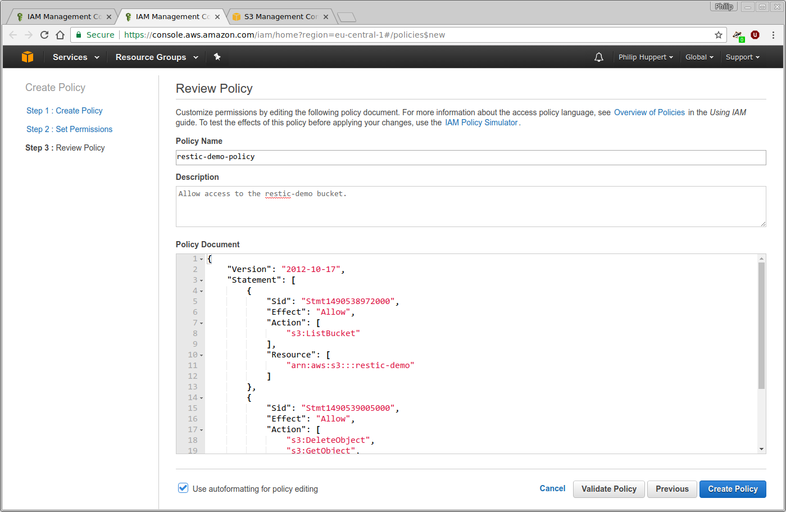This screenshot has height=512, width=786.
Task: Click the Validate Policy button
Action: (x=608, y=489)
